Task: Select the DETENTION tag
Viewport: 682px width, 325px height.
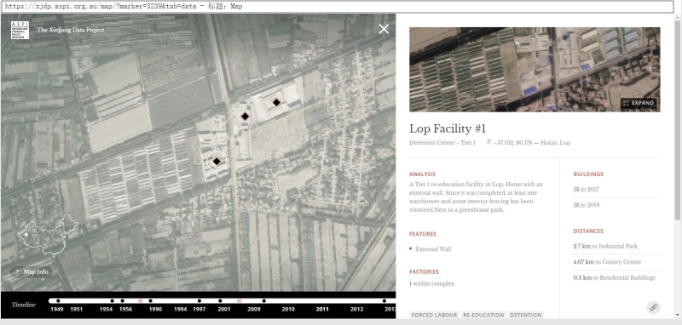Action: pyautogui.click(x=525, y=315)
